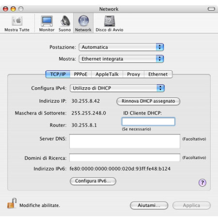Image resolution: width=218 pixels, height=221 pixels.
Task: Click Rinnova DHCP assegnato button
Action: (x=148, y=101)
